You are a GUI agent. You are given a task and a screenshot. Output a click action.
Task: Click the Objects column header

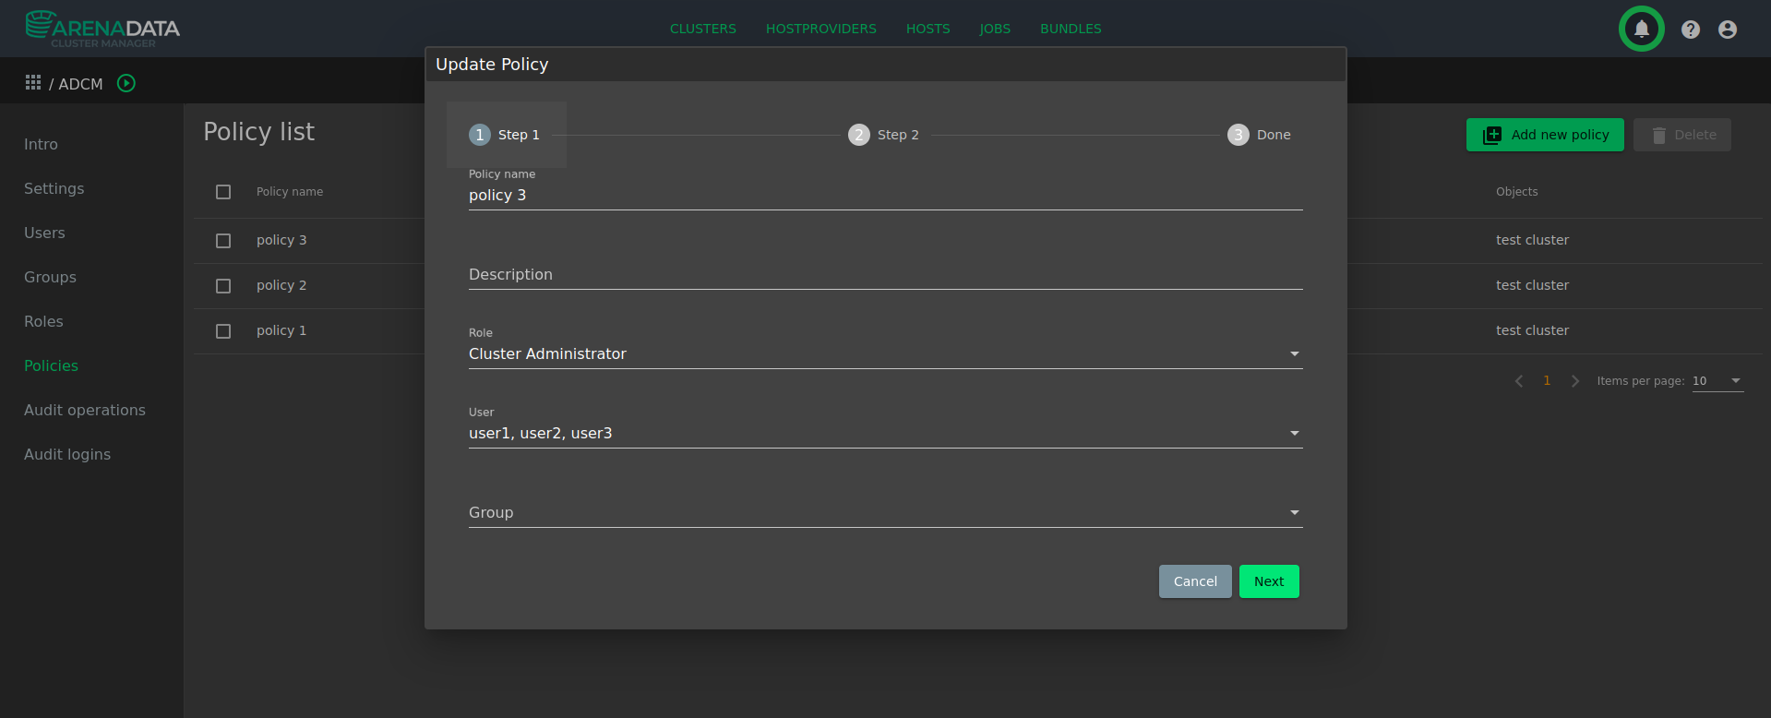pos(1516,192)
